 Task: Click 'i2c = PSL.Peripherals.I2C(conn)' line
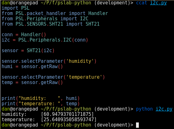pos(45,40)
